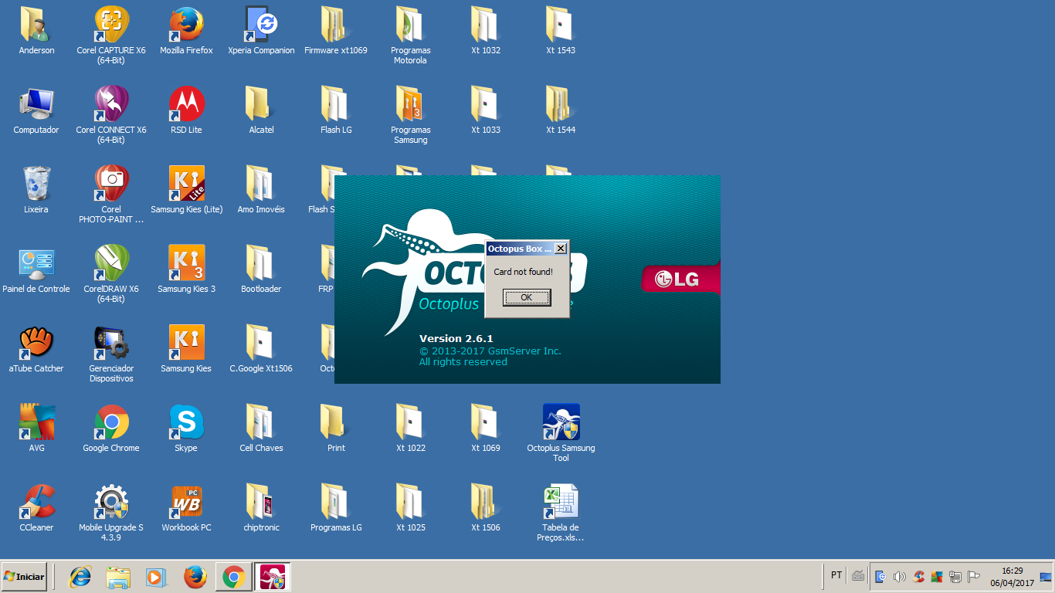
Task: Select the Computador desktop icon
Action: [x=36, y=110]
